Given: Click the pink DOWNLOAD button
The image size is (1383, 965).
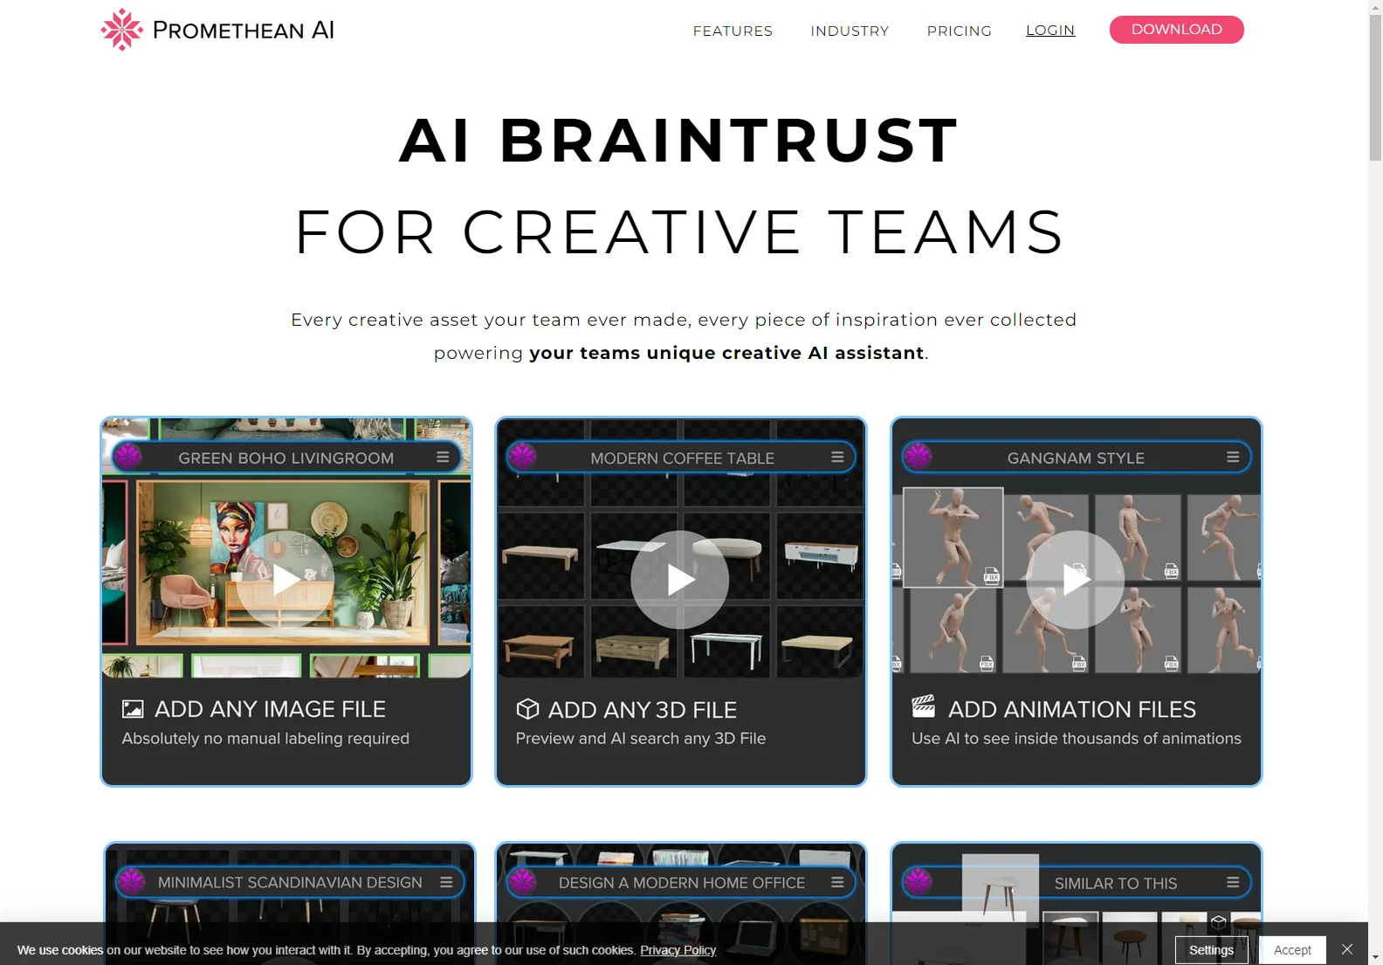Looking at the screenshot, I should [1176, 29].
